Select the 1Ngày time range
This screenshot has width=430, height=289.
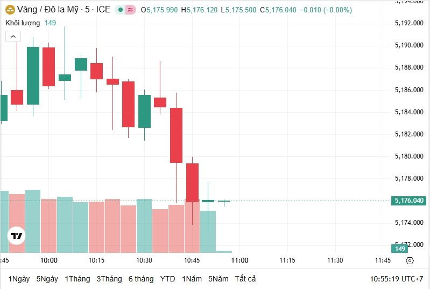click(19, 279)
